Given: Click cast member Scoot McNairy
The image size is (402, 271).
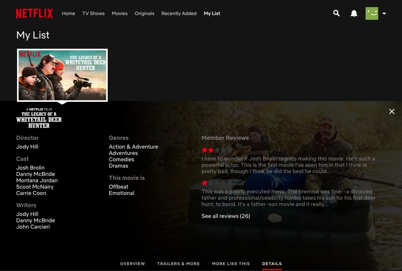Looking at the screenshot, I should click(35, 187).
